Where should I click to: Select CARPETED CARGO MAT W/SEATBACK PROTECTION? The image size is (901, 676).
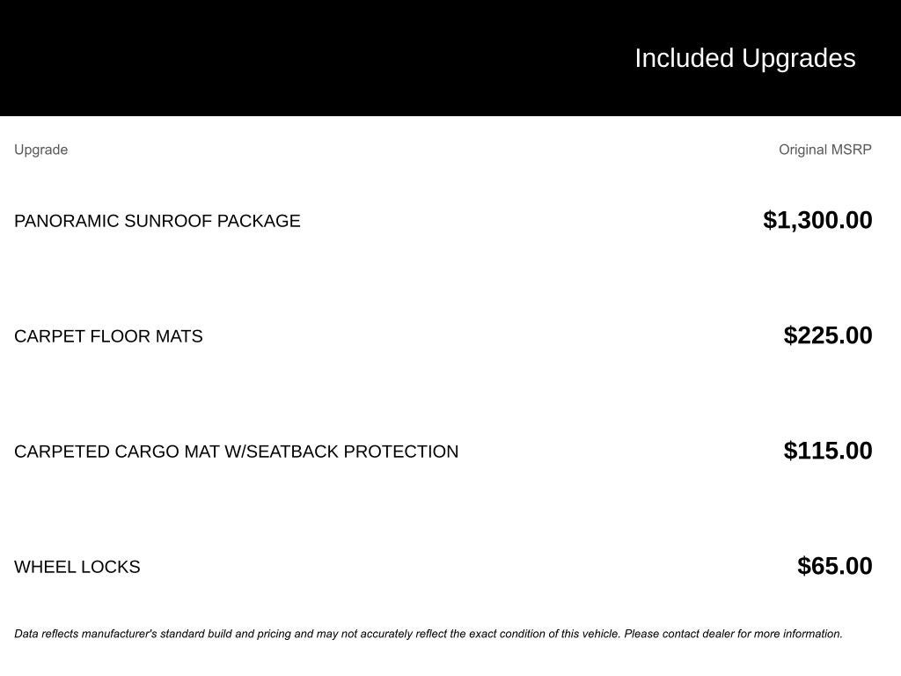pyautogui.click(x=236, y=452)
